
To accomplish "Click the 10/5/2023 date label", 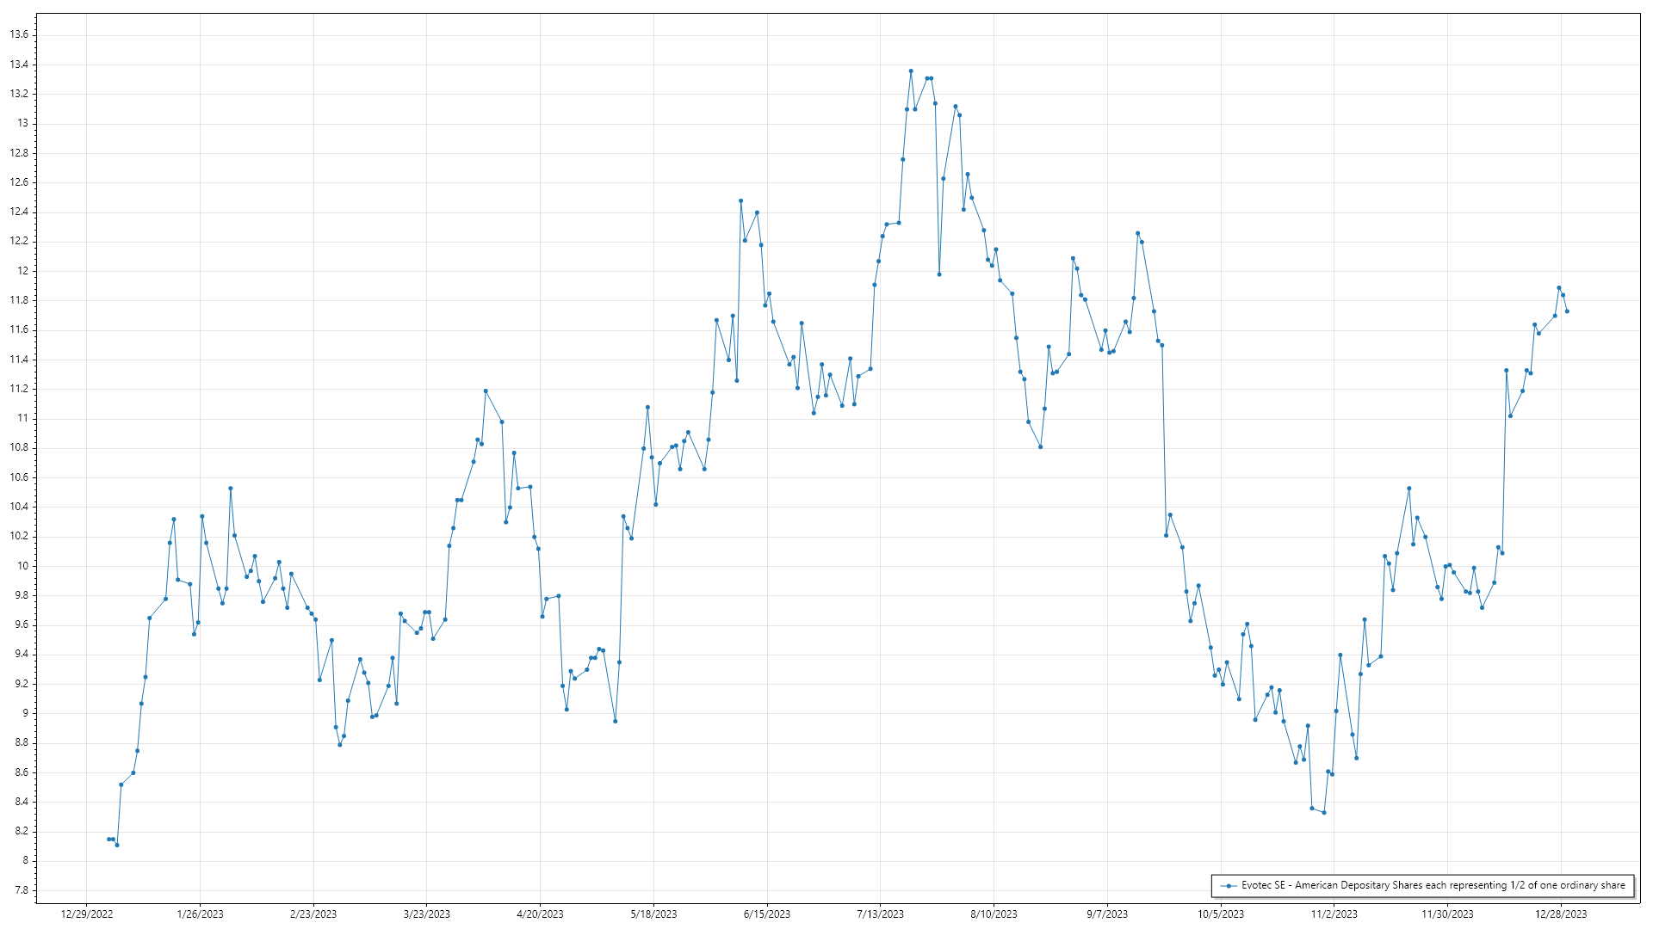I will [x=1220, y=914].
